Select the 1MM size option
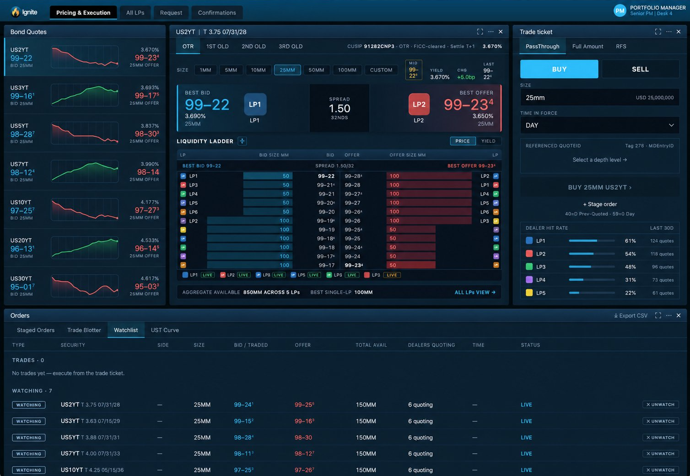This screenshot has width=690, height=476. point(205,70)
